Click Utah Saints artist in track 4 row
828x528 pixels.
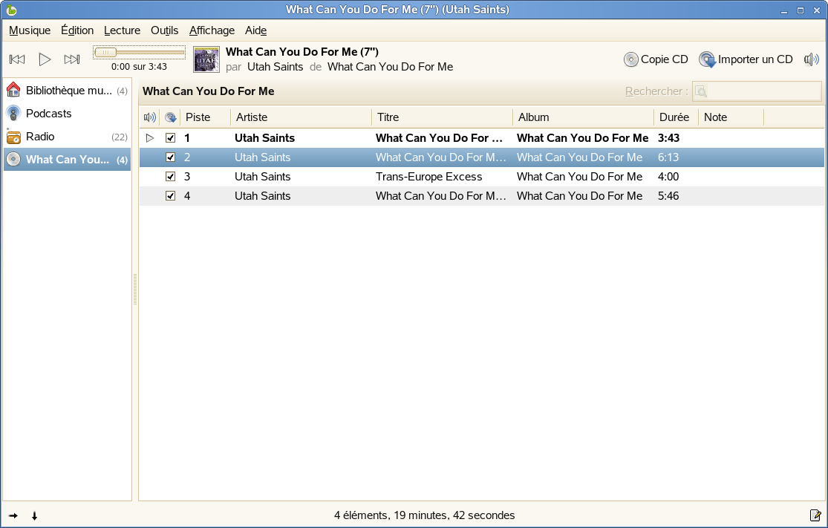pos(262,196)
